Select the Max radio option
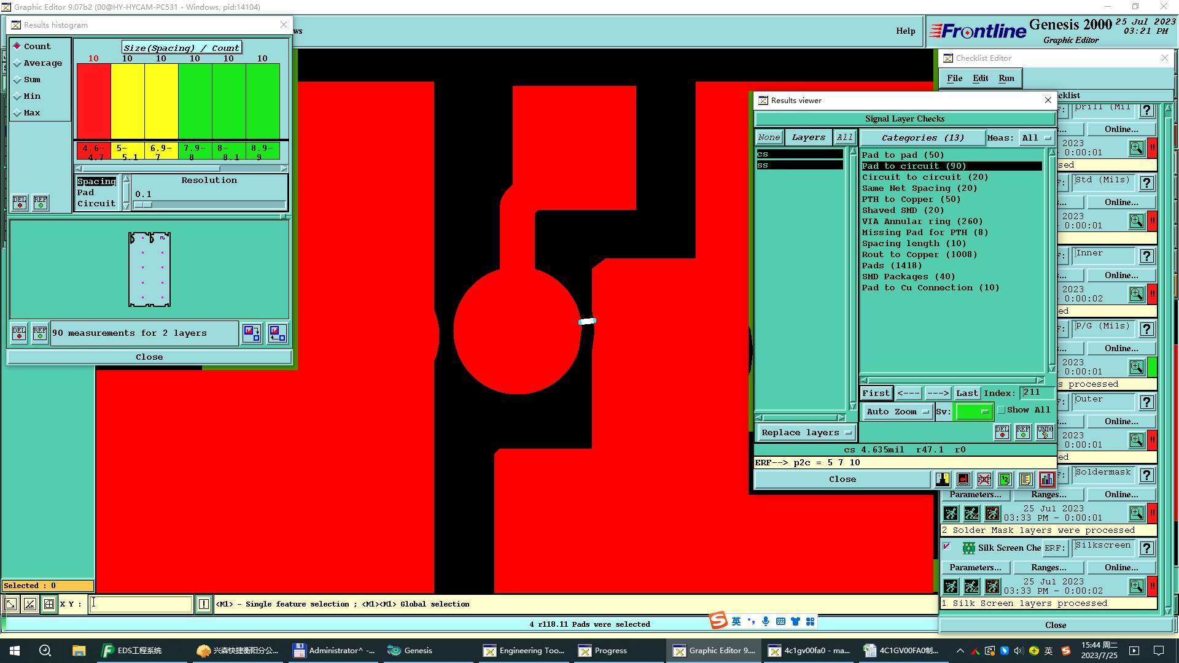Viewport: 1179px width, 663px height. [18, 113]
